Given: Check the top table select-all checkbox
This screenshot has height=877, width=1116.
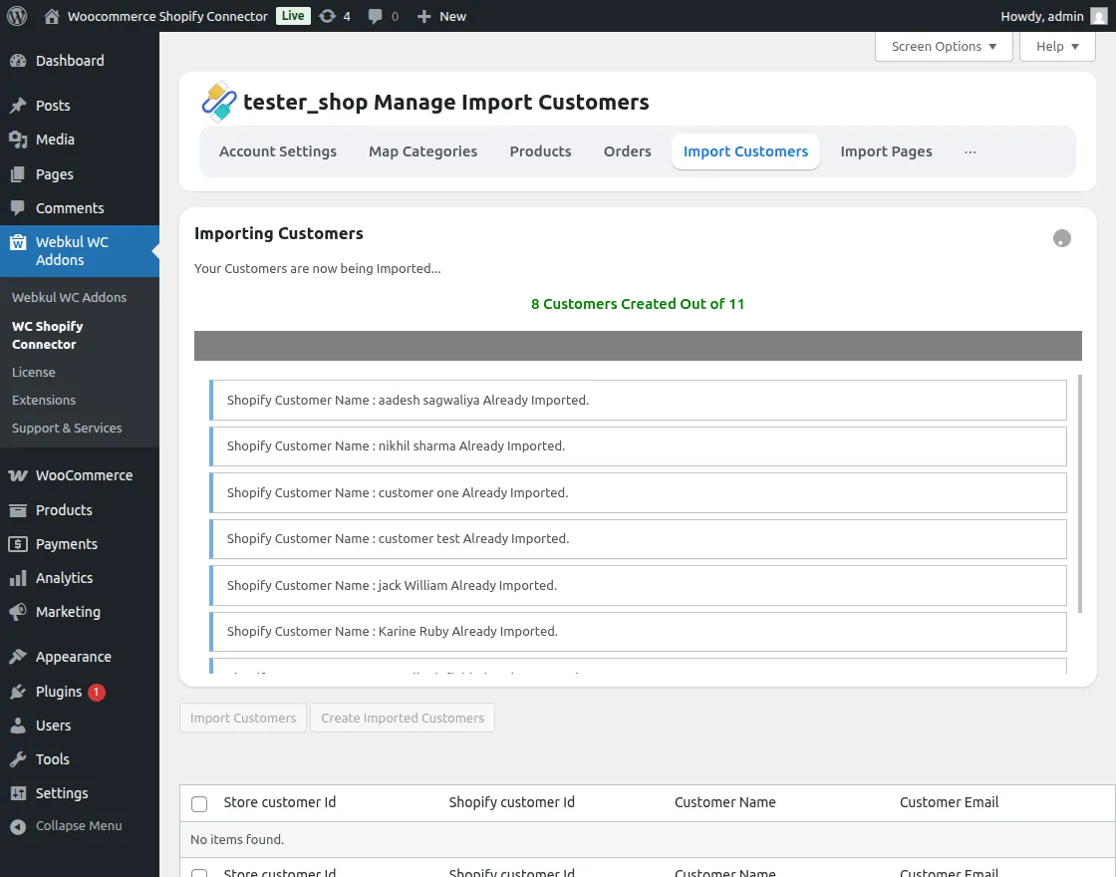Looking at the screenshot, I should pos(199,803).
